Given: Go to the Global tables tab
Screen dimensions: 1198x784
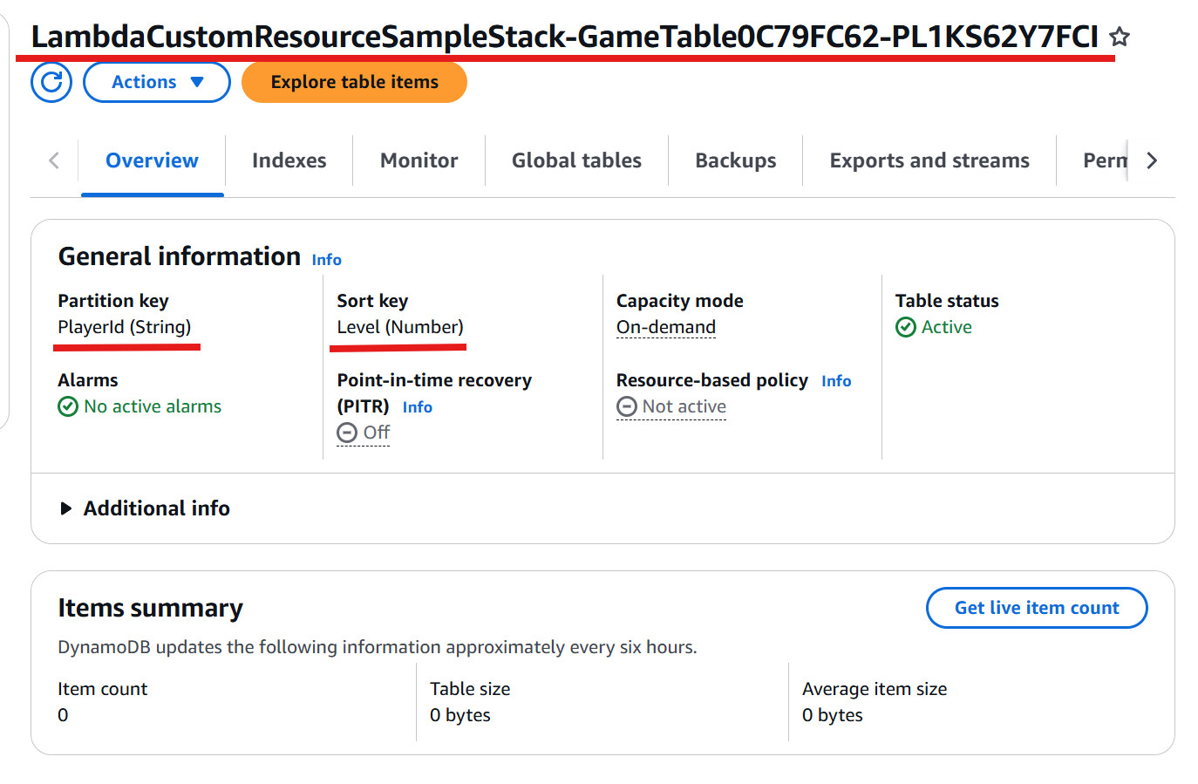Looking at the screenshot, I should [x=576, y=160].
